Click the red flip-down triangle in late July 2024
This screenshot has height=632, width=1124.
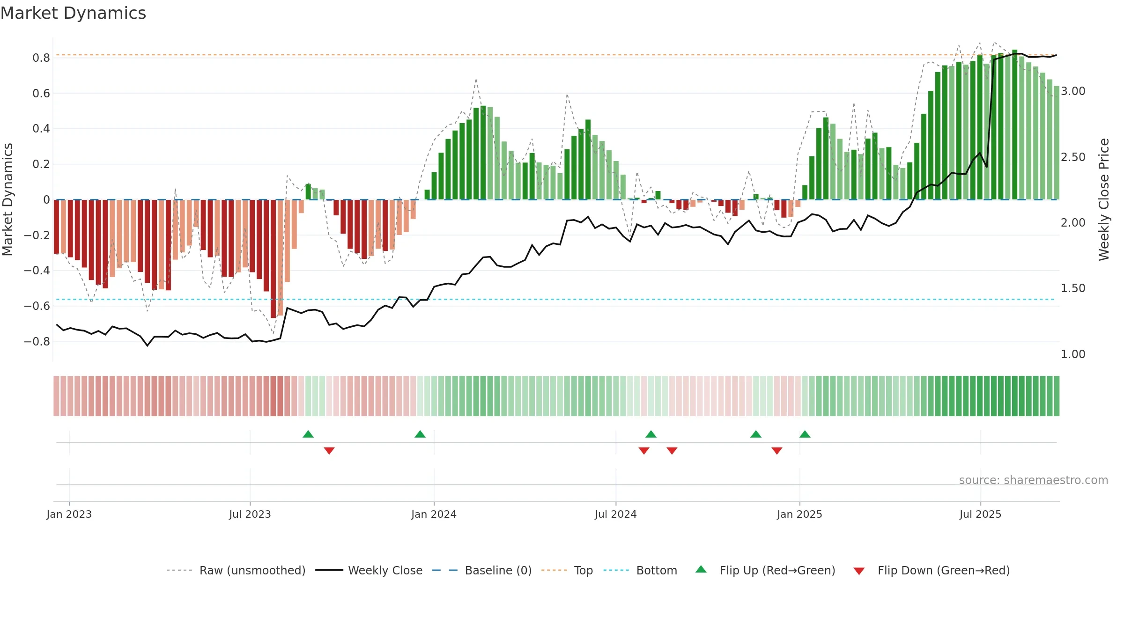coord(644,450)
